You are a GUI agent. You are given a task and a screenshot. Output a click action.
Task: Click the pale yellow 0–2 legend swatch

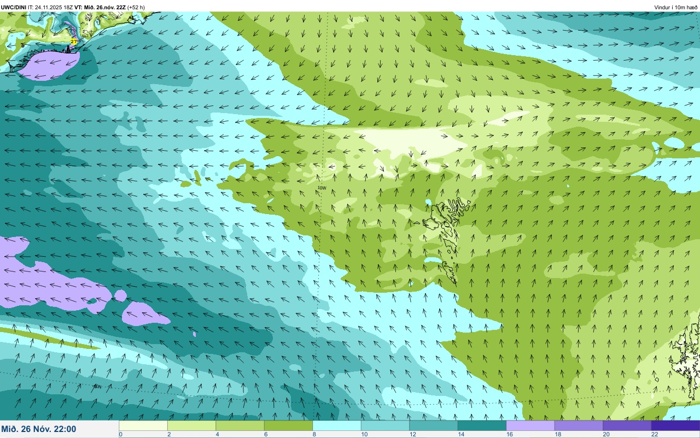pyautogui.click(x=143, y=425)
